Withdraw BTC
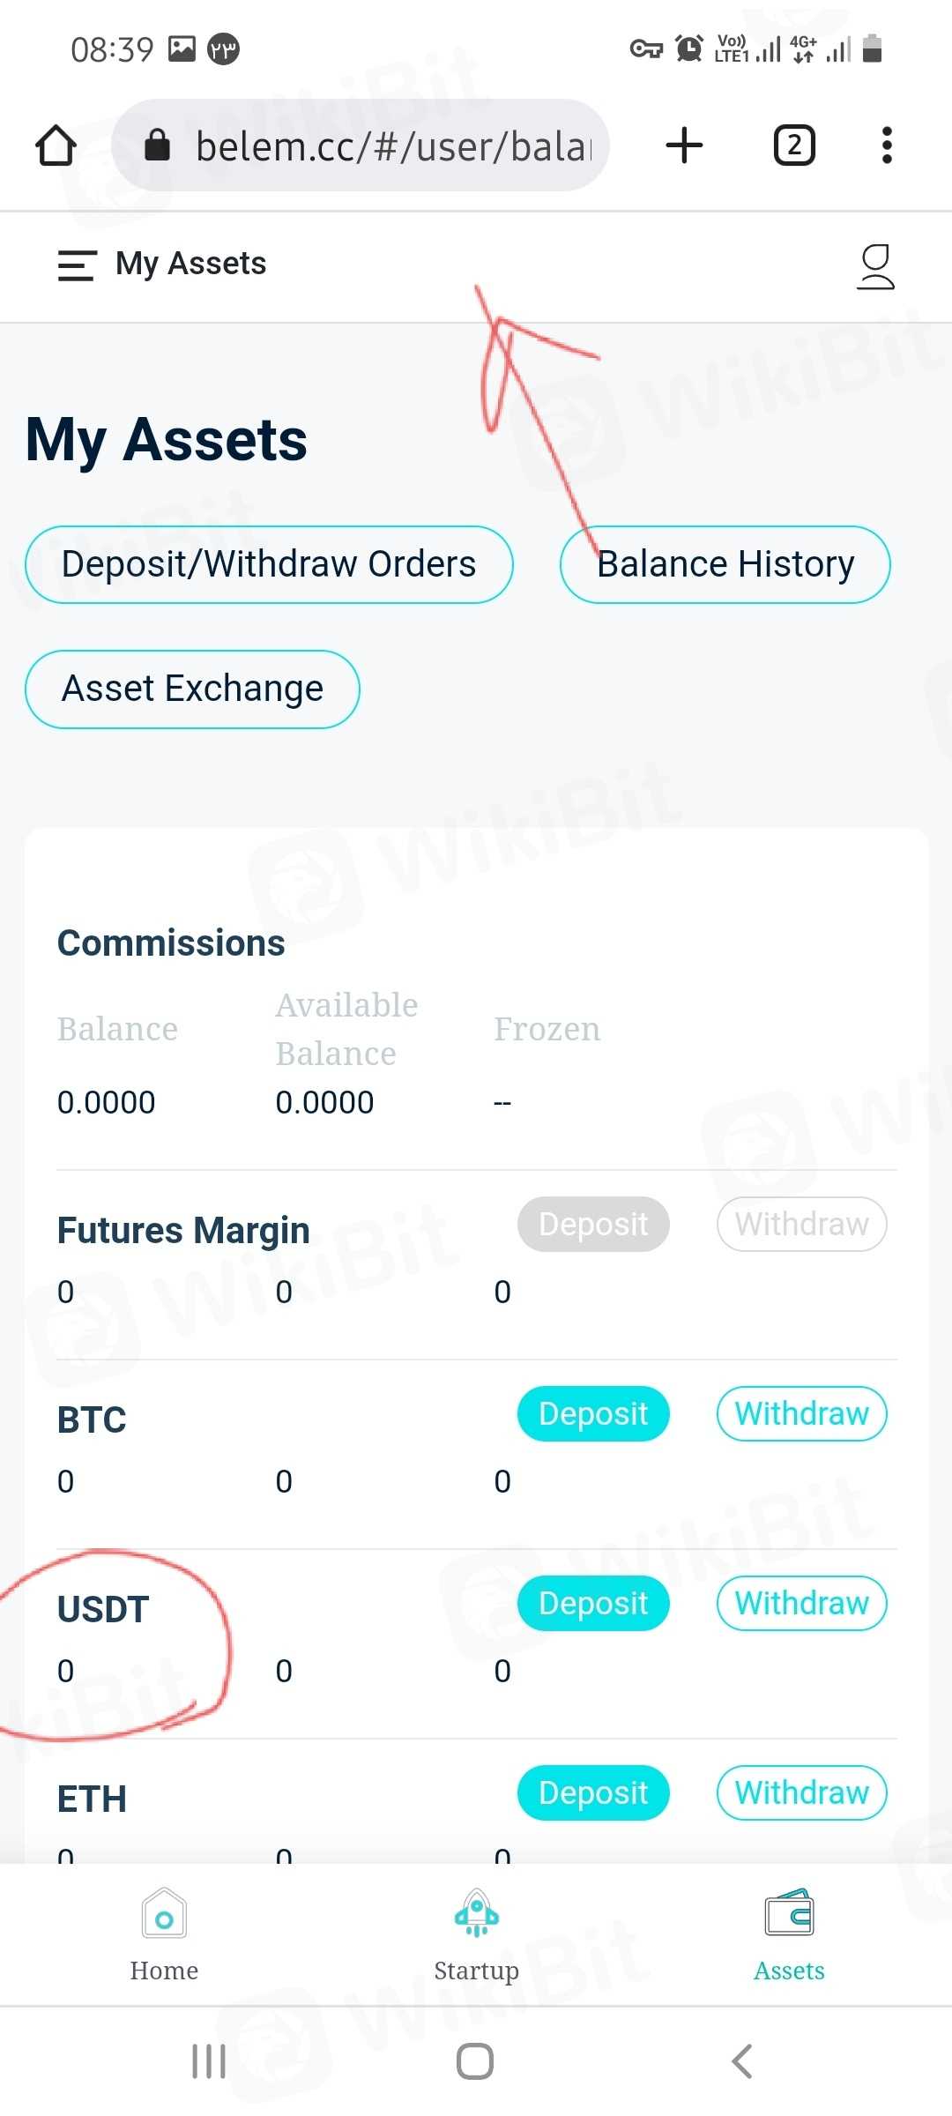The image size is (952, 2116). click(x=801, y=1413)
